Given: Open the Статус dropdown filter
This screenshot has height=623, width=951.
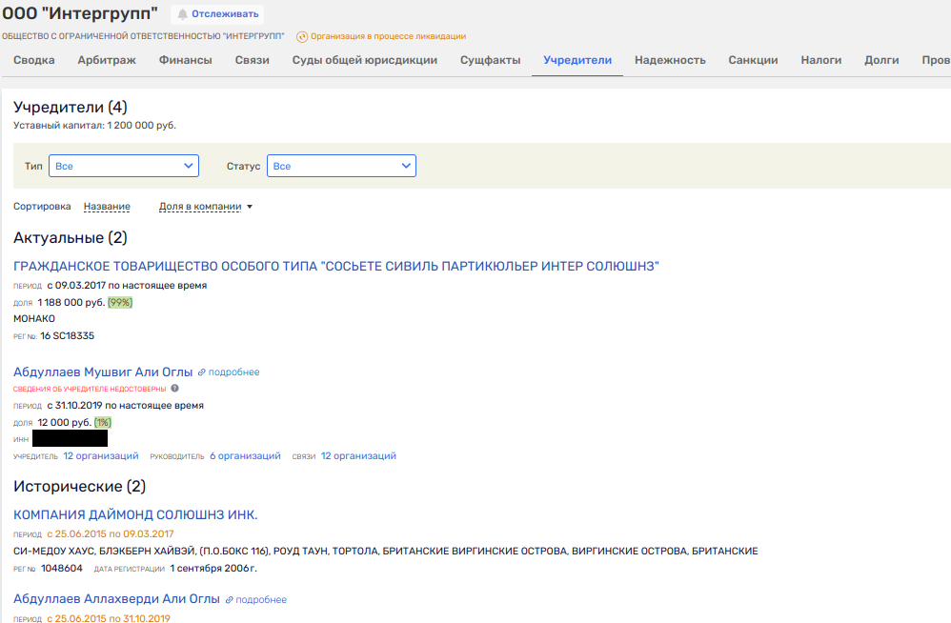Looking at the screenshot, I should point(341,166).
